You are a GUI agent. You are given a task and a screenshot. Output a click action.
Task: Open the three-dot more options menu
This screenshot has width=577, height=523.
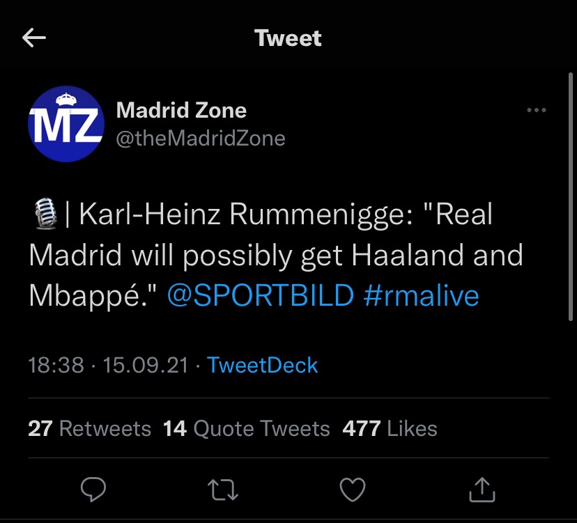[536, 111]
